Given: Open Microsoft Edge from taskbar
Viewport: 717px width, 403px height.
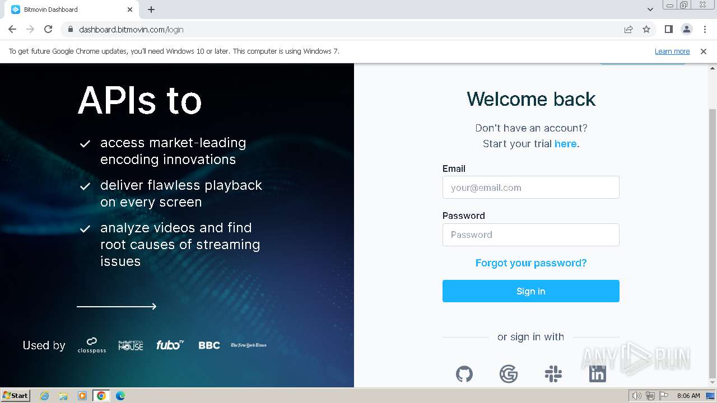Looking at the screenshot, I should (120, 396).
